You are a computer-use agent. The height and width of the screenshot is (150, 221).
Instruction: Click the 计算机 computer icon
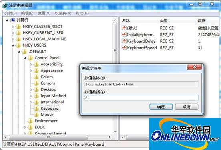[13, 20]
